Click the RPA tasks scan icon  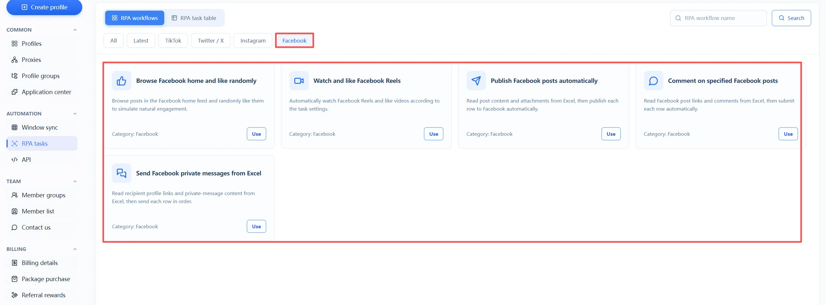[x=15, y=143]
